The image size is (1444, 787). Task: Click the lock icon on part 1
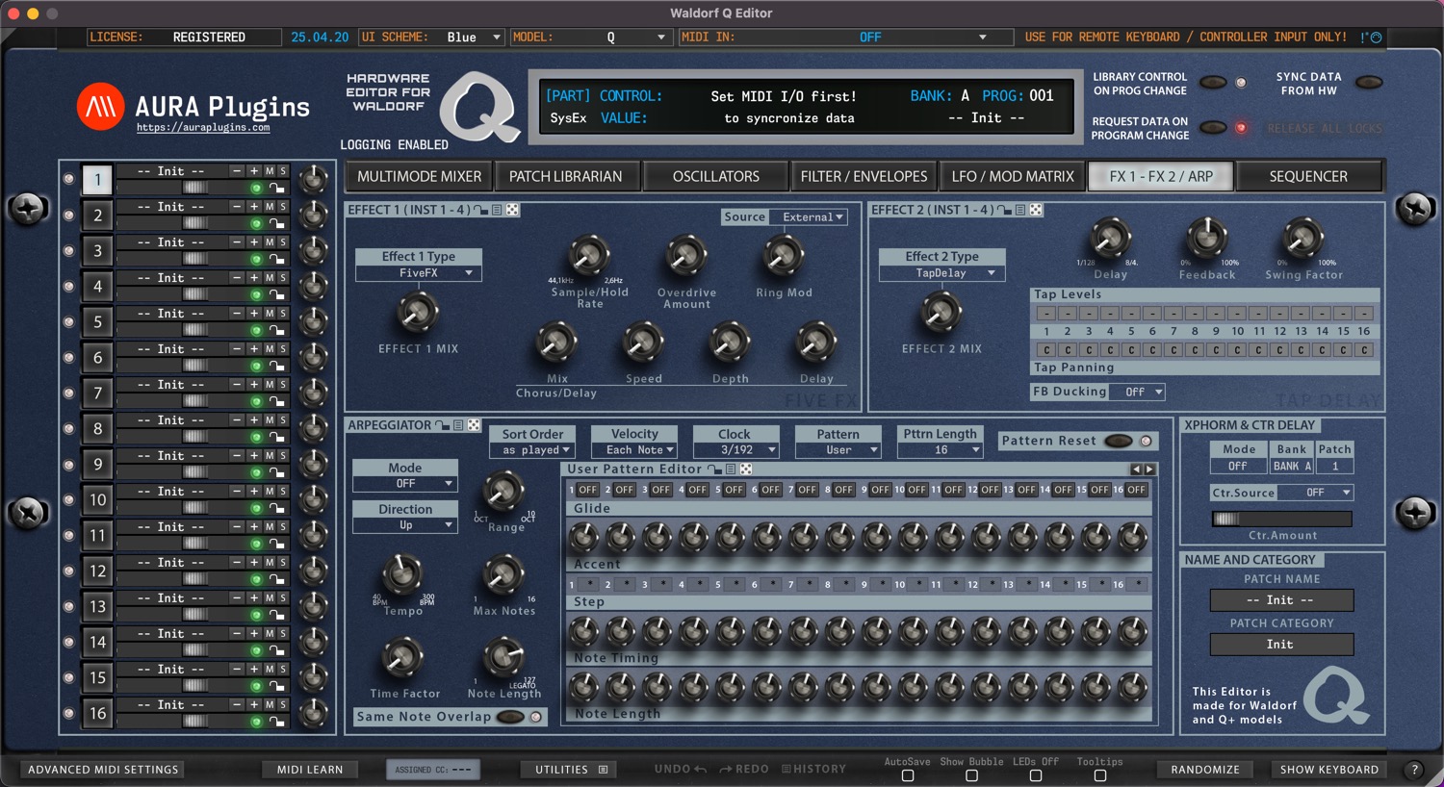tap(276, 189)
